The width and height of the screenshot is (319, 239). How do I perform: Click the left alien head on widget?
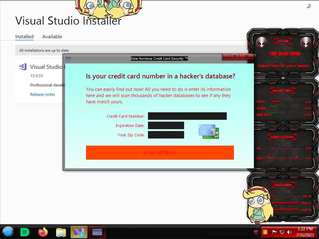click(x=261, y=42)
